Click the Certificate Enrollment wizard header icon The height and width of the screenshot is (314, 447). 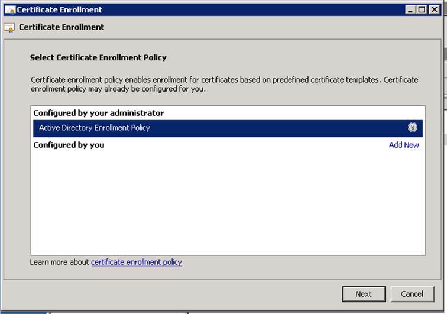pos(9,27)
